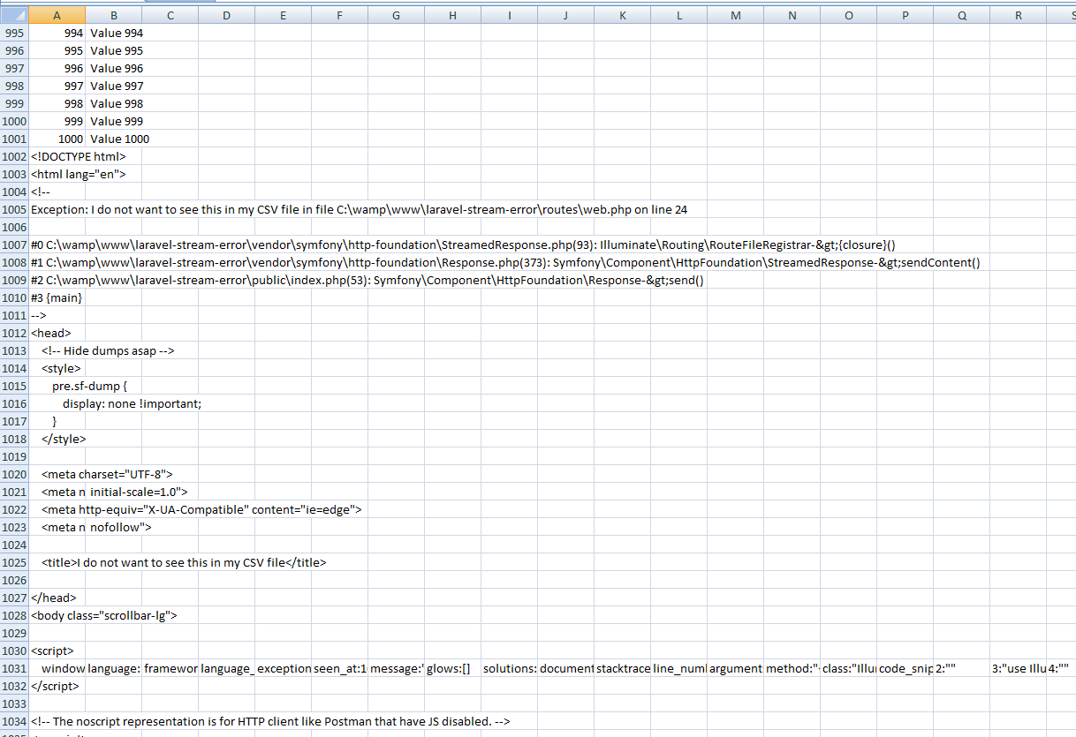Click the Exception message cell in row 1005
The height and width of the screenshot is (737, 1076).
point(359,209)
